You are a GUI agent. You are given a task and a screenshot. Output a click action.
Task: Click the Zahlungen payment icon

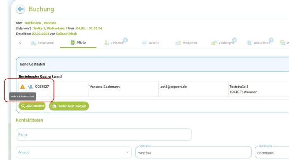214,43
